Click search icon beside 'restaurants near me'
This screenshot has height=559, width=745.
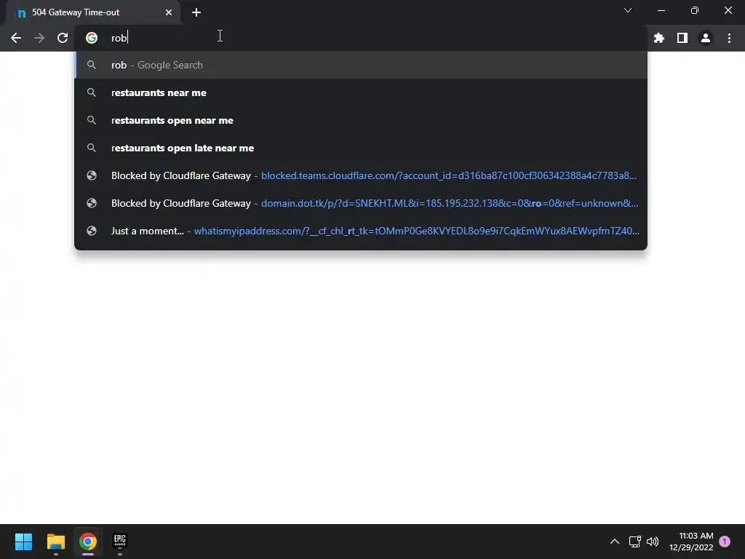(x=92, y=92)
